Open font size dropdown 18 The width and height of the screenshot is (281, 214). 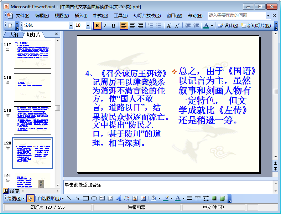point(88,26)
